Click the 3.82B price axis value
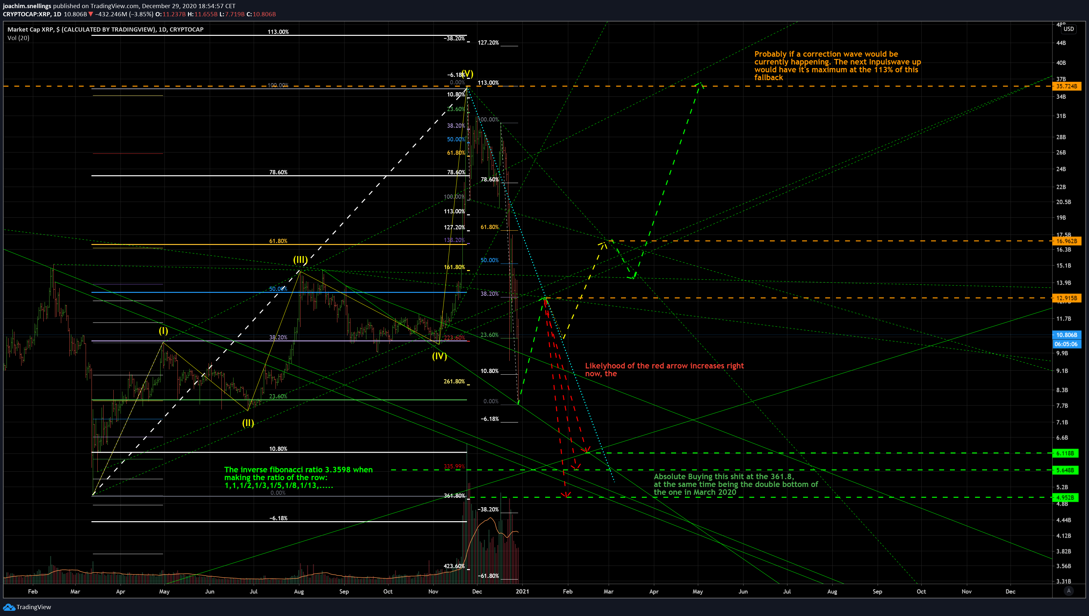This screenshot has width=1089, height=616. point(1064,551)
